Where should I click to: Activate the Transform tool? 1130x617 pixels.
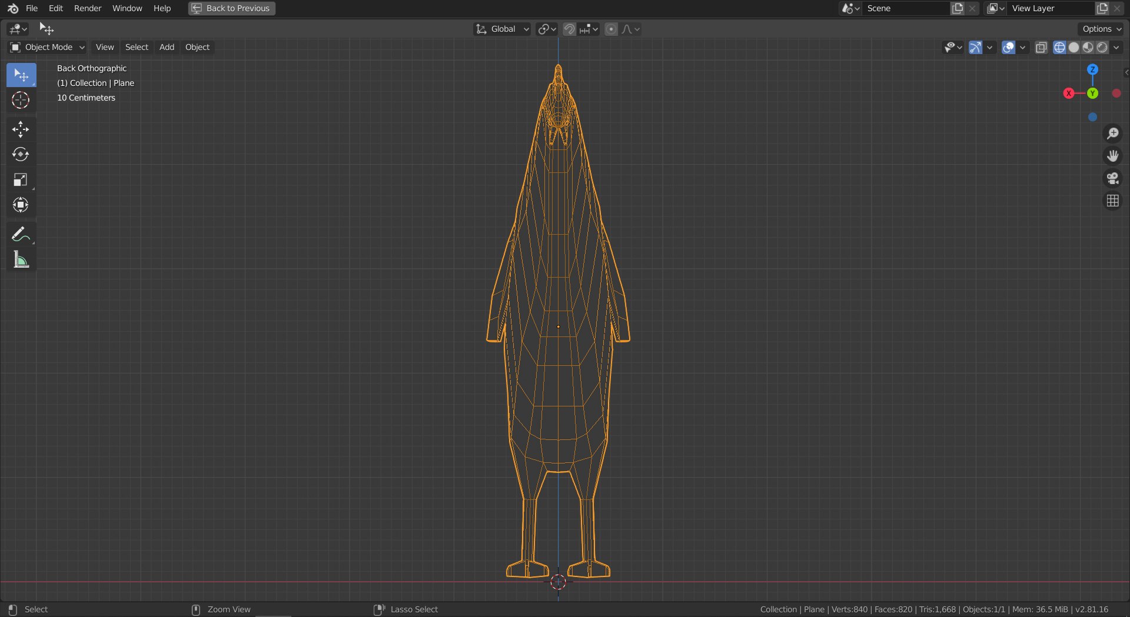coord(21,205)
